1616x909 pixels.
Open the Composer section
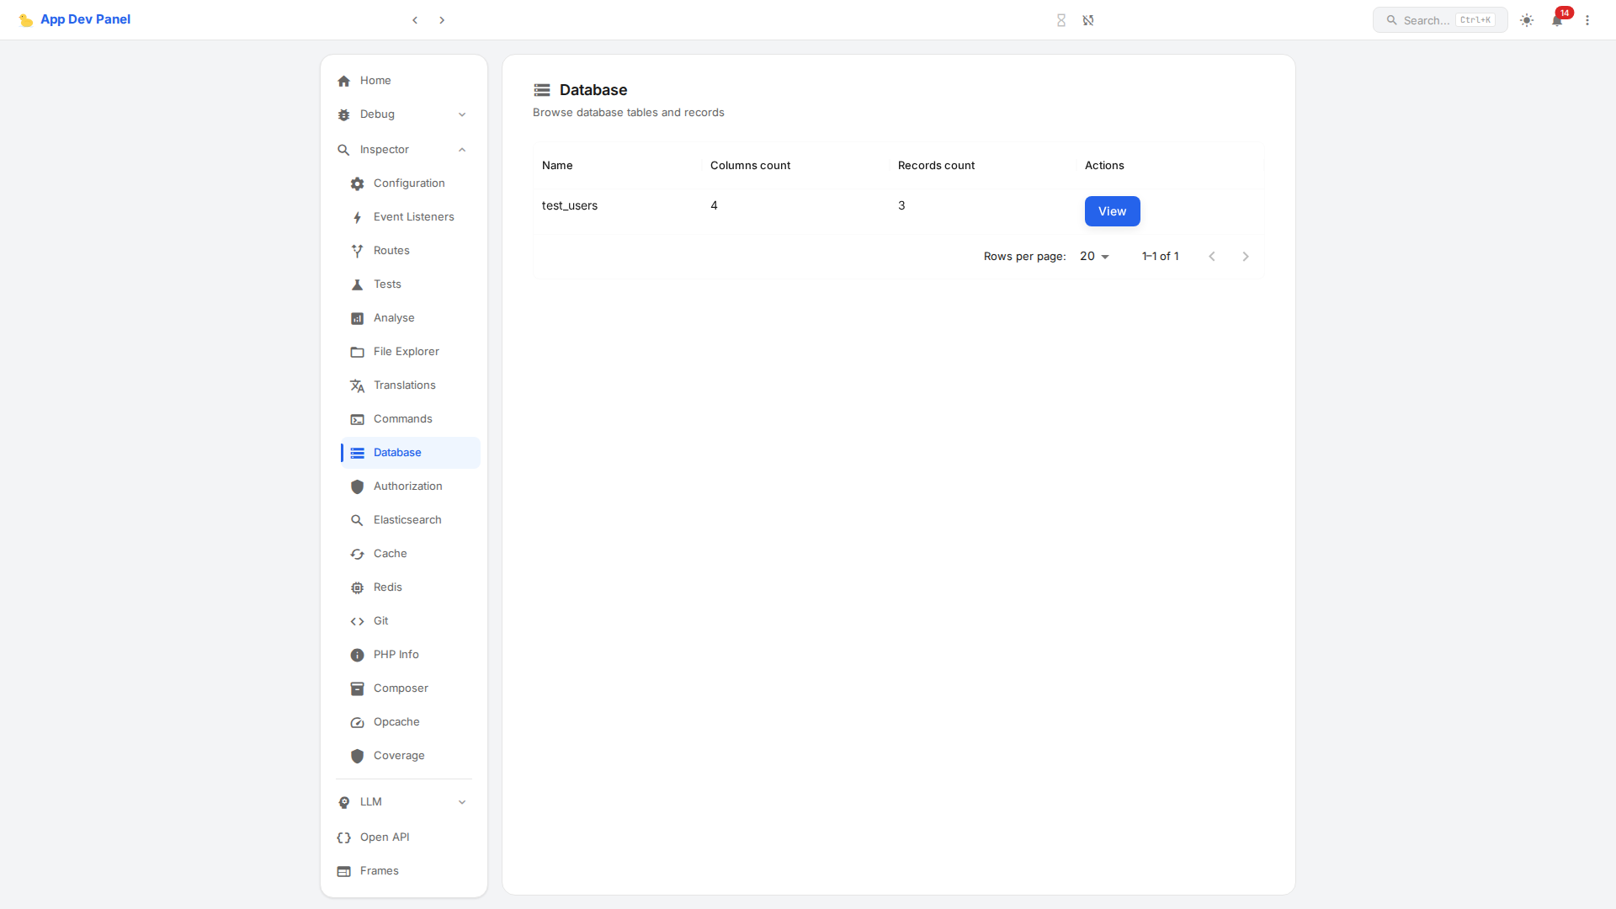pos(401,688)
